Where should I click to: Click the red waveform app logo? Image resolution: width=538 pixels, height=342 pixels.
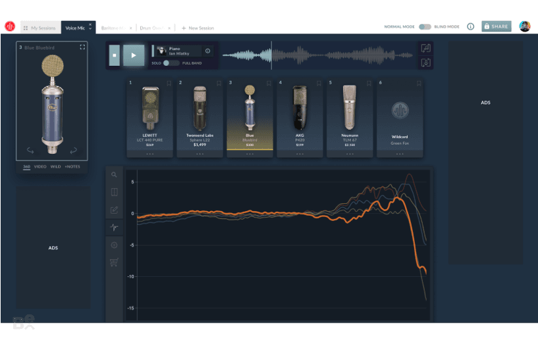(10, 26)
